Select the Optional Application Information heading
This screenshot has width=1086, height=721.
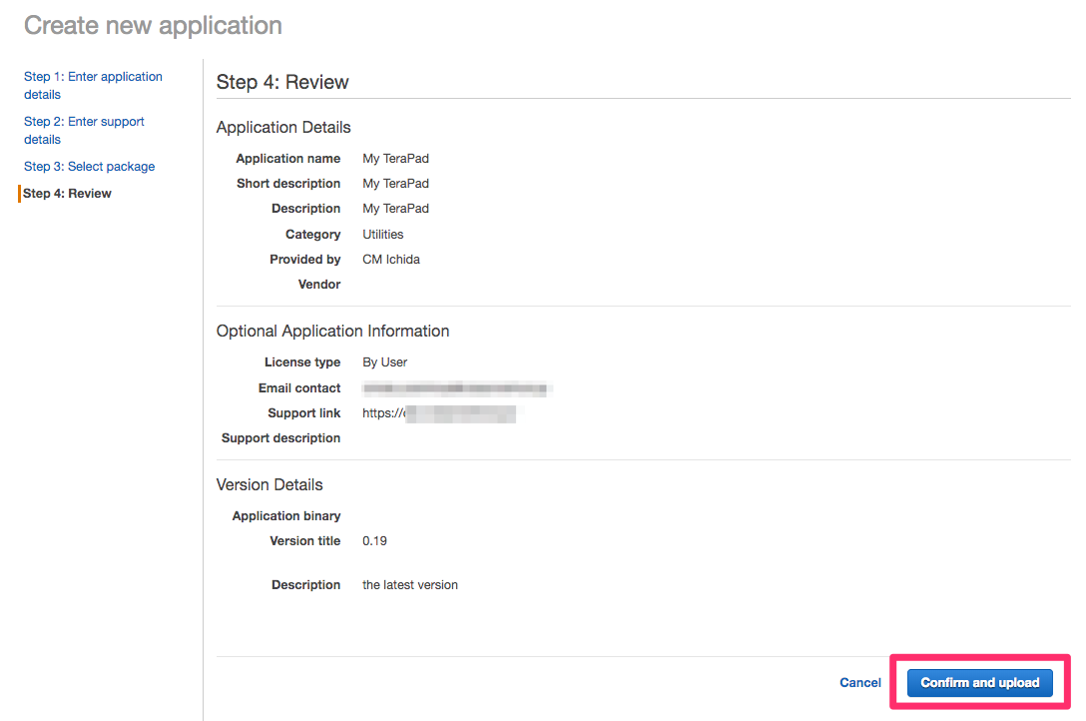click(332, 331)
